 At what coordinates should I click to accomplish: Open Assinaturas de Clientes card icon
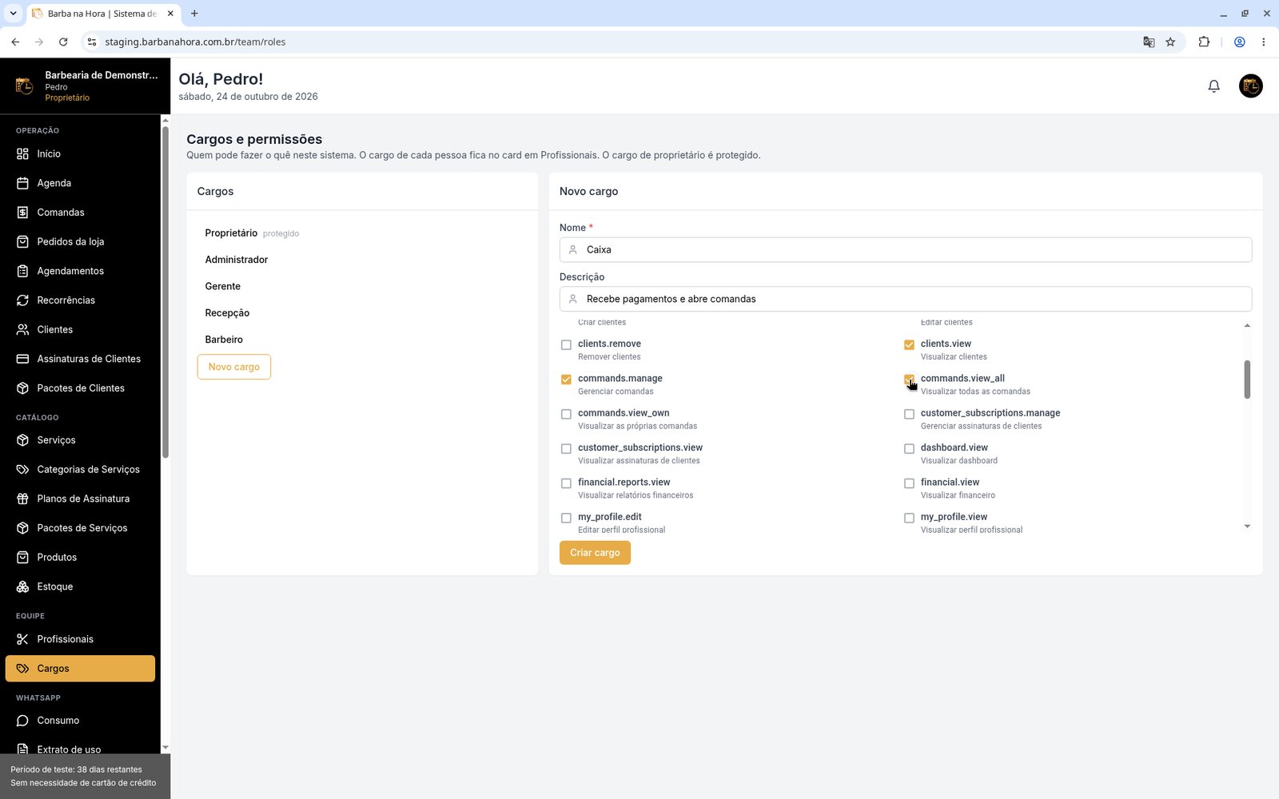(22, 359)
